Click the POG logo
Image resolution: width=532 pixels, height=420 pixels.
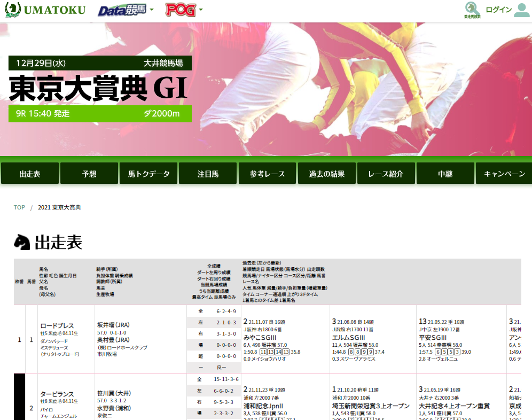180,9
